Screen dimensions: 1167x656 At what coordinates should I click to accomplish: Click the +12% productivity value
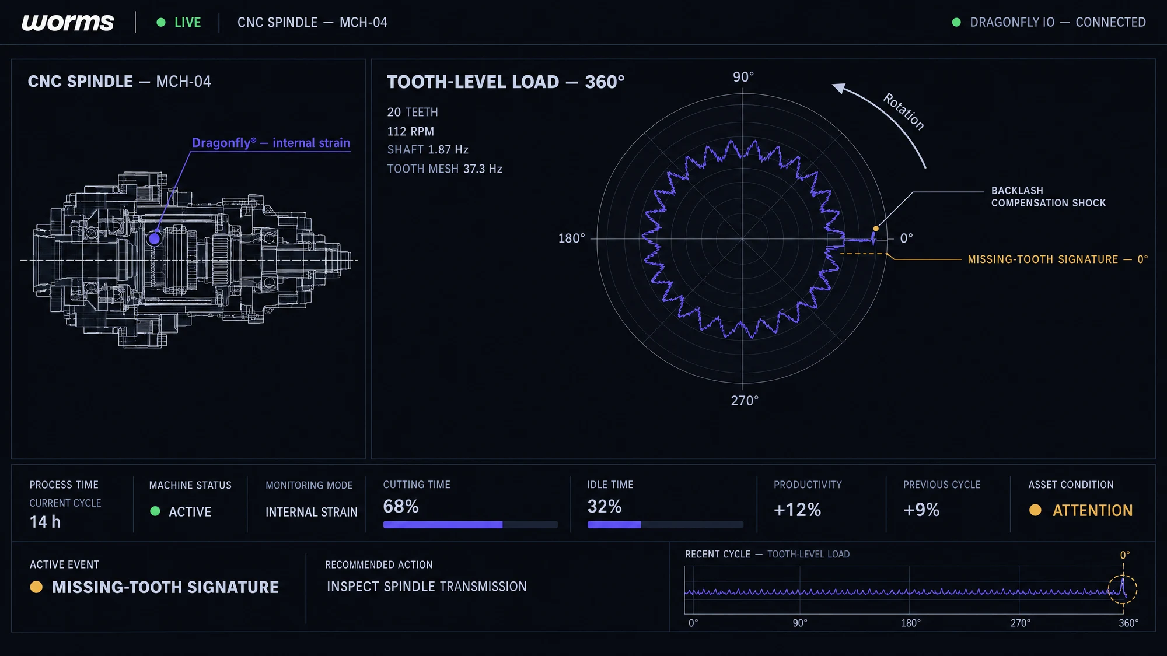(797, 510)
